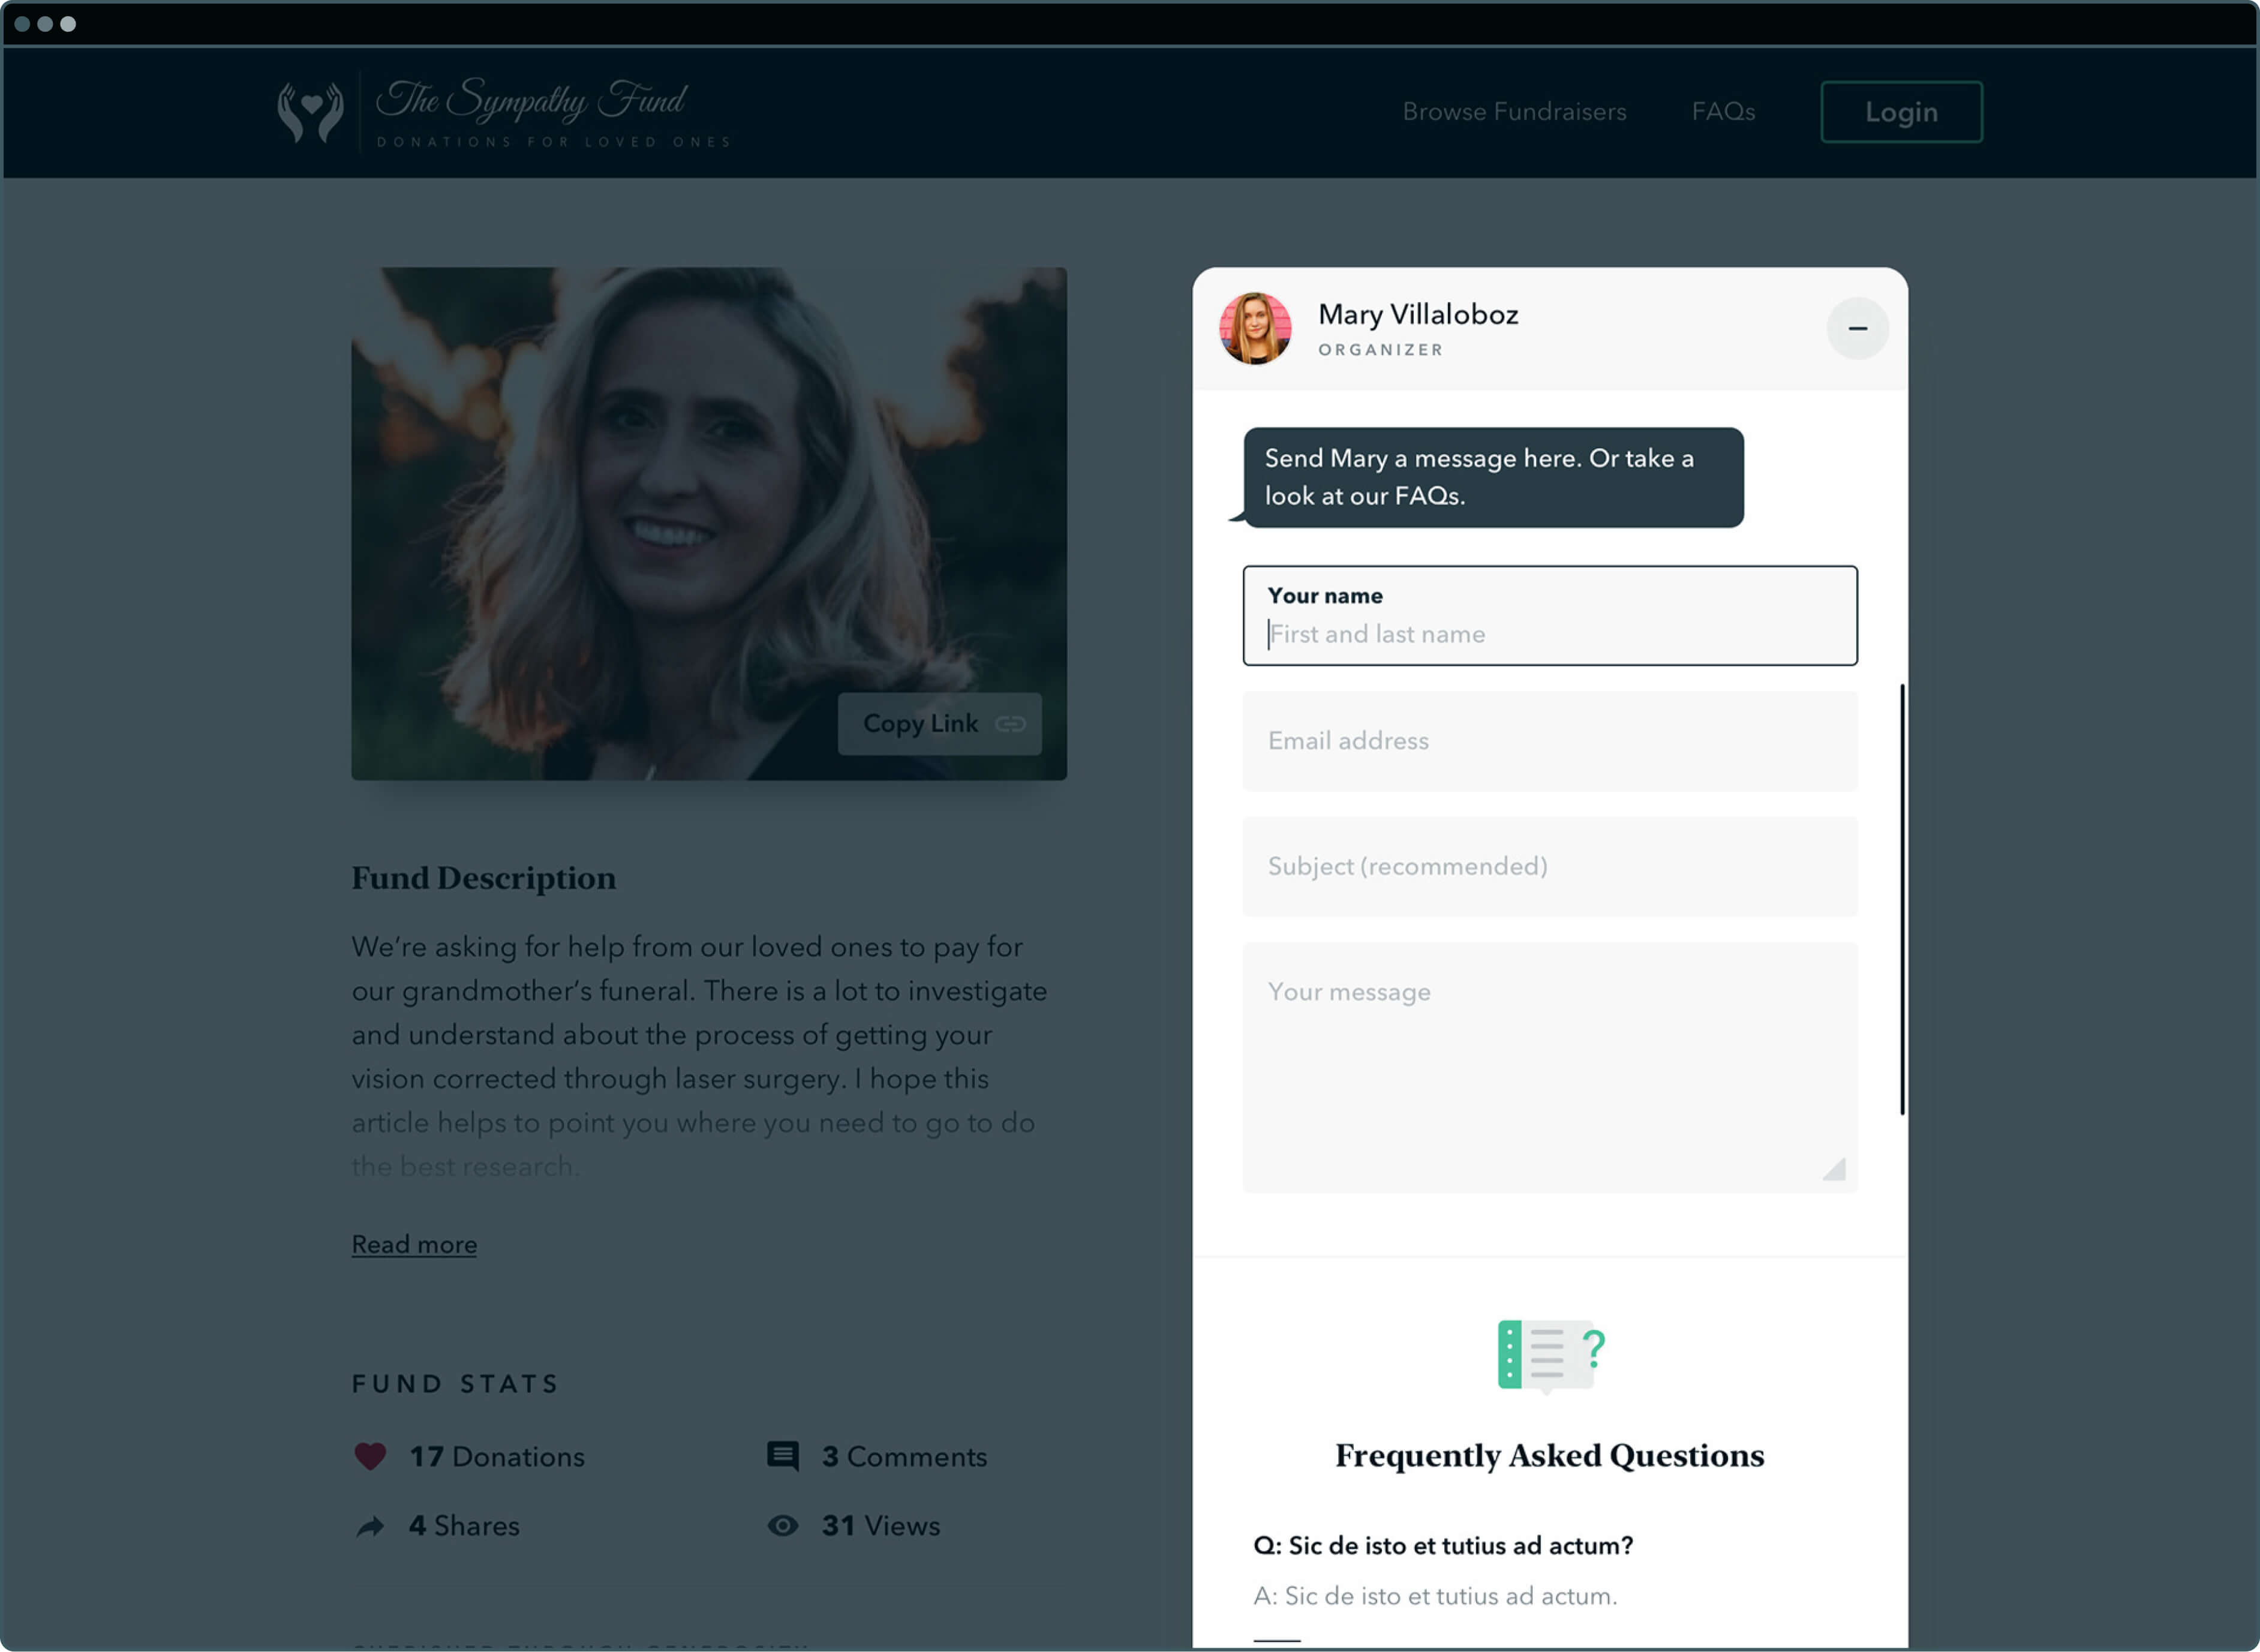The width and height of the screenshot is (2260, 1652).
Task: Click the Read more link
Action: (414, 1245)
